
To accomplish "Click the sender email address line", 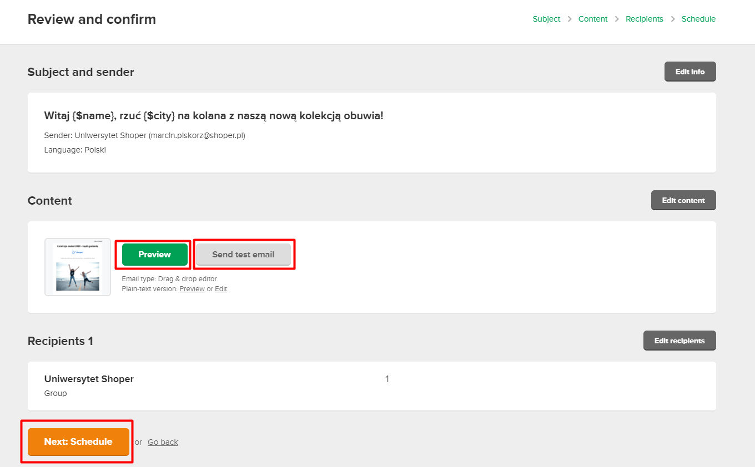I will coord(144,135).
